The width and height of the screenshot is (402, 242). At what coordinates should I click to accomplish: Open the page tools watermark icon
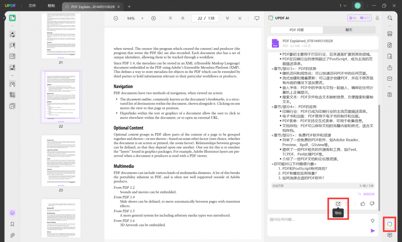(x=12, y=106)
